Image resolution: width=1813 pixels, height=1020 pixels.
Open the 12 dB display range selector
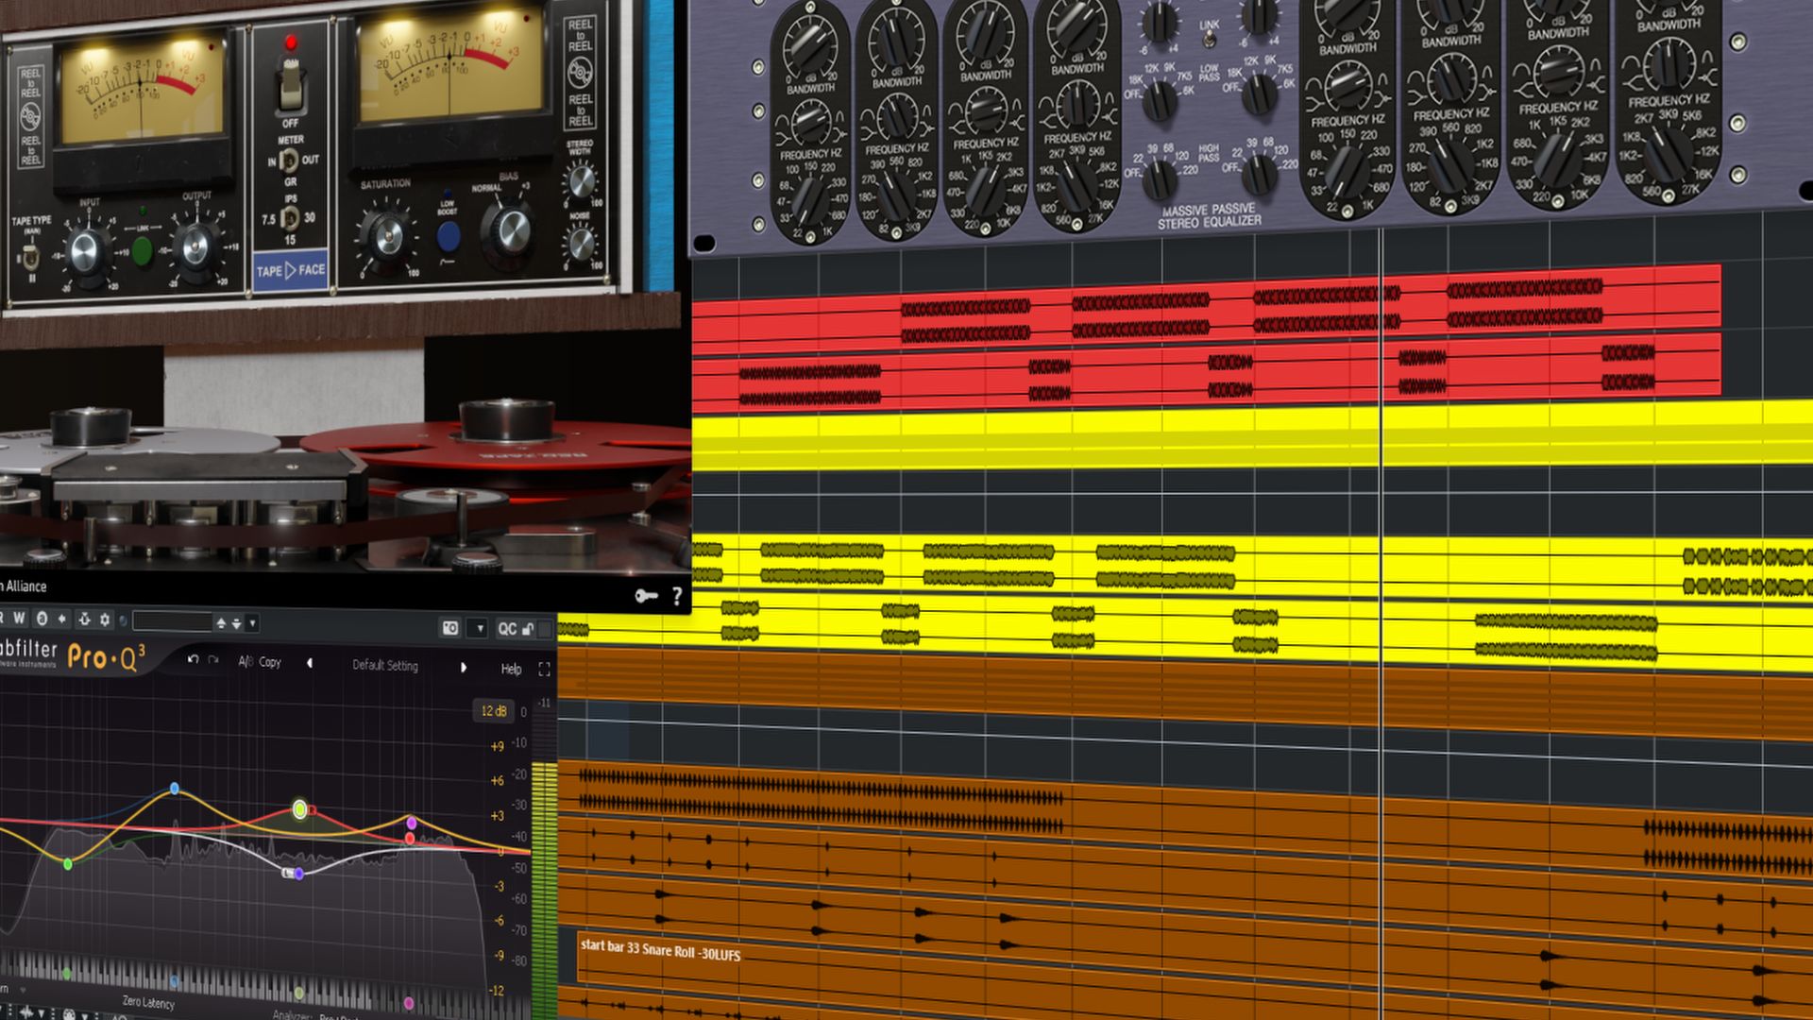tap(494, 710)
